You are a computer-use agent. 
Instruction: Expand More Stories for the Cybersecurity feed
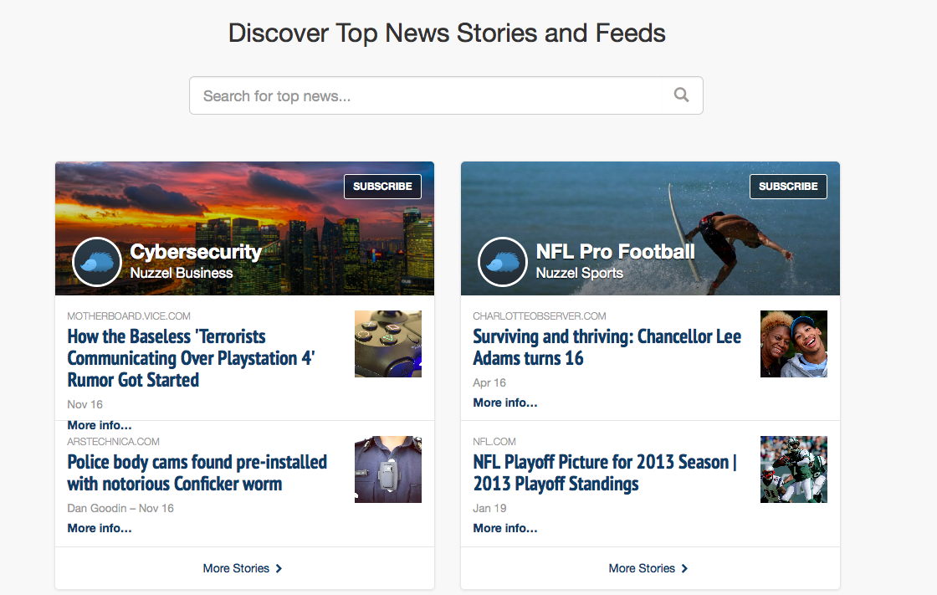[243, 568]
